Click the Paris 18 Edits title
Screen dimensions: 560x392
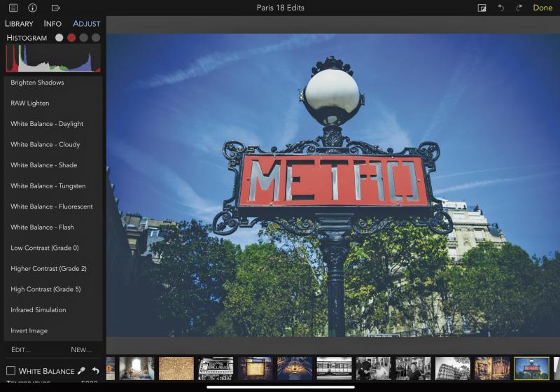click(x=281, y=8)
